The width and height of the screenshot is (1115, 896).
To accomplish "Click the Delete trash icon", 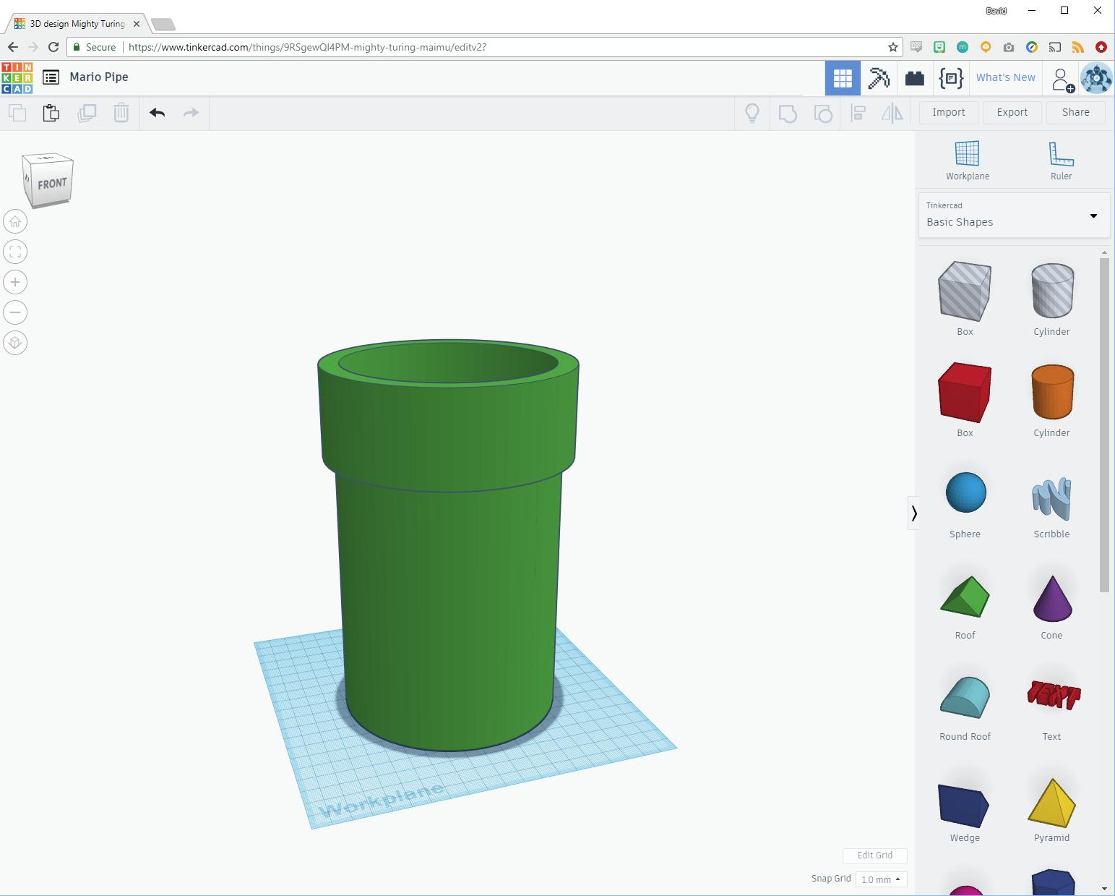I will click(x=121, y=113).
